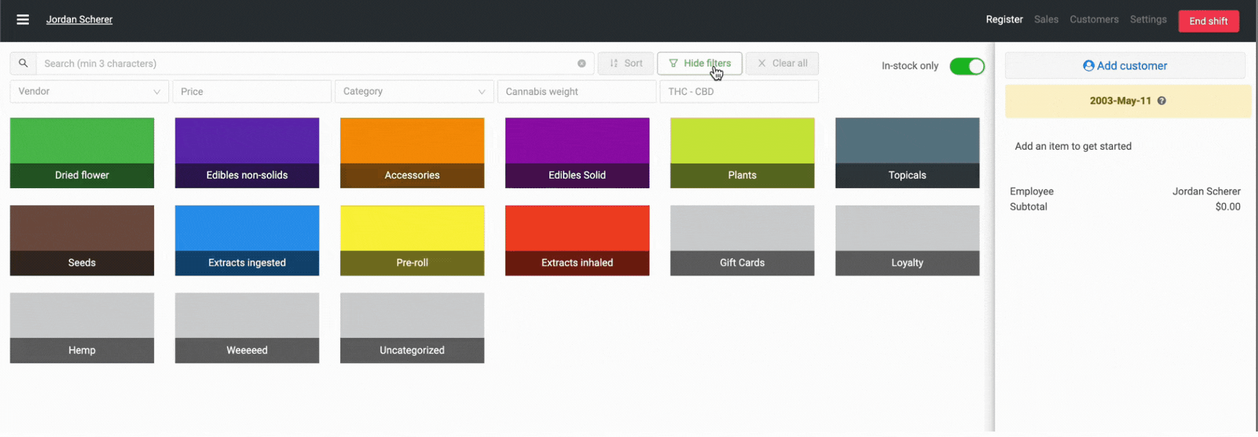This screenshot has width=1258, height=437.
Task: Open the Customers page
Action: [x=1094, y=19]
